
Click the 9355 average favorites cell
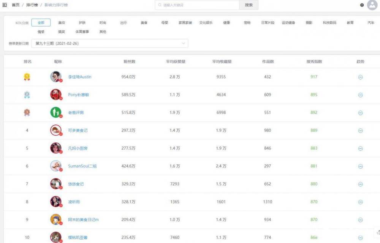click(x=221, y=77)
